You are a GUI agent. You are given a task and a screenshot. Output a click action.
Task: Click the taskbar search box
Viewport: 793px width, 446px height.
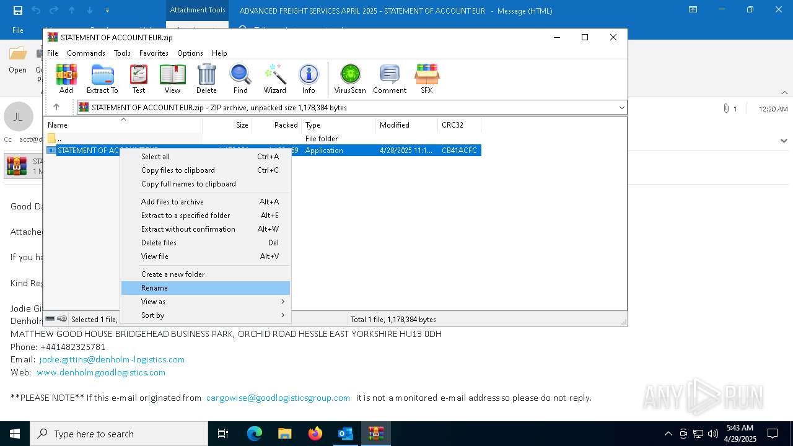[119, 434]
